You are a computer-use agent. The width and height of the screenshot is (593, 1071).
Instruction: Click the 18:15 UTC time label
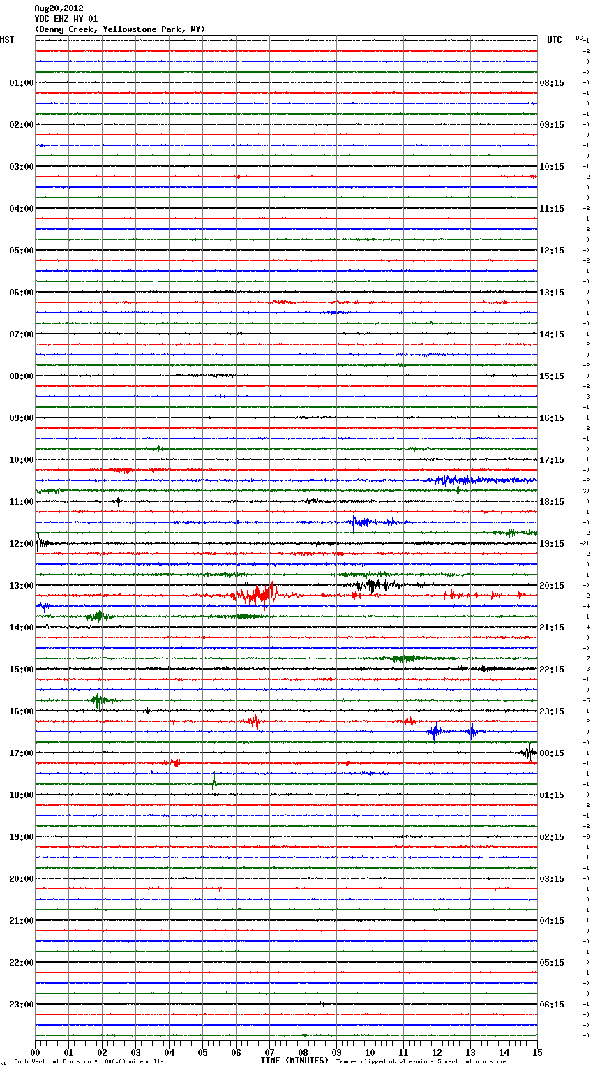click(552, 502)
